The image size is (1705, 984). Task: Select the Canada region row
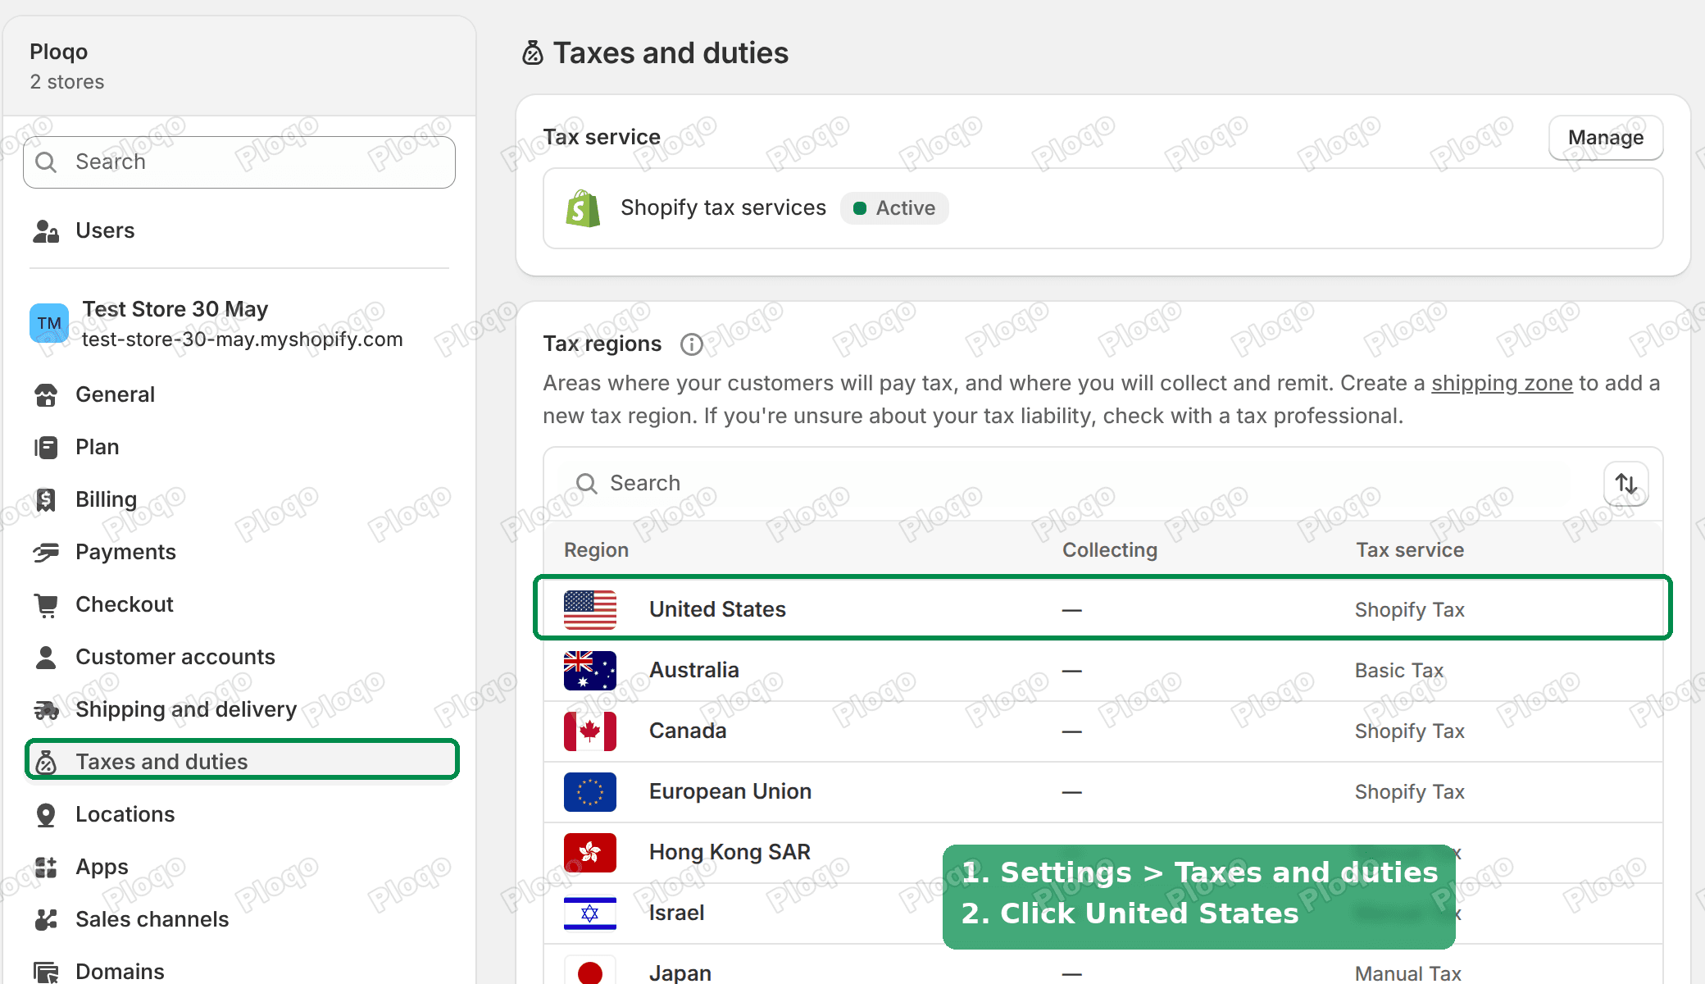point(1103,731)
